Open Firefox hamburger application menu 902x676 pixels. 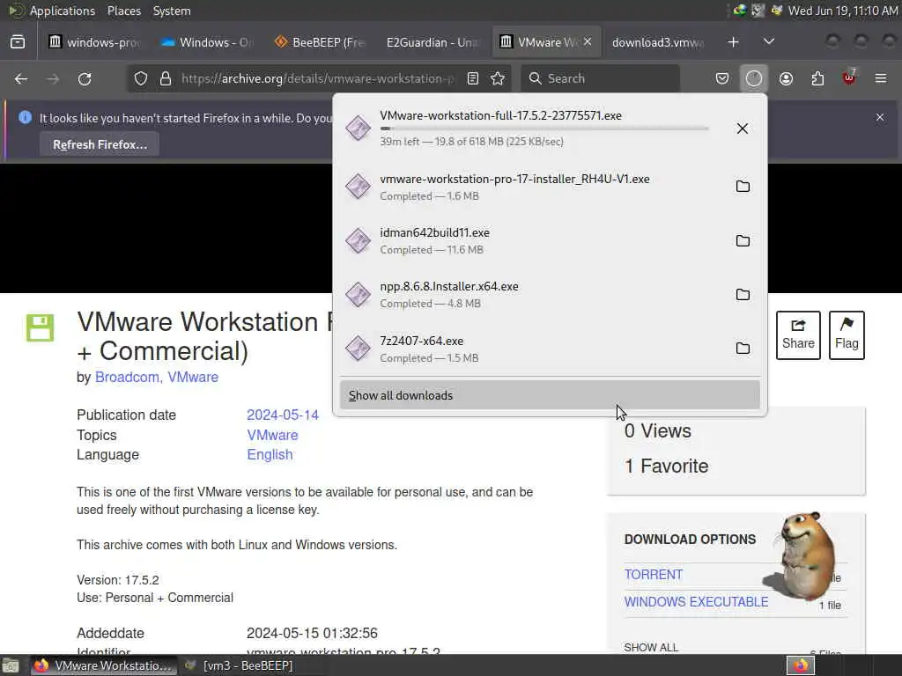[x=881, y=78]
